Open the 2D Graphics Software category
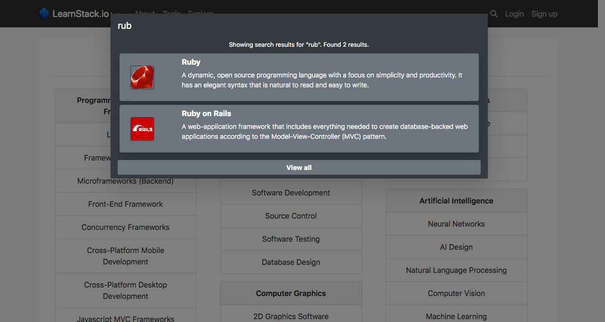Image resolution: width=605 pixels, height=322 pixels. pos(291,316)
